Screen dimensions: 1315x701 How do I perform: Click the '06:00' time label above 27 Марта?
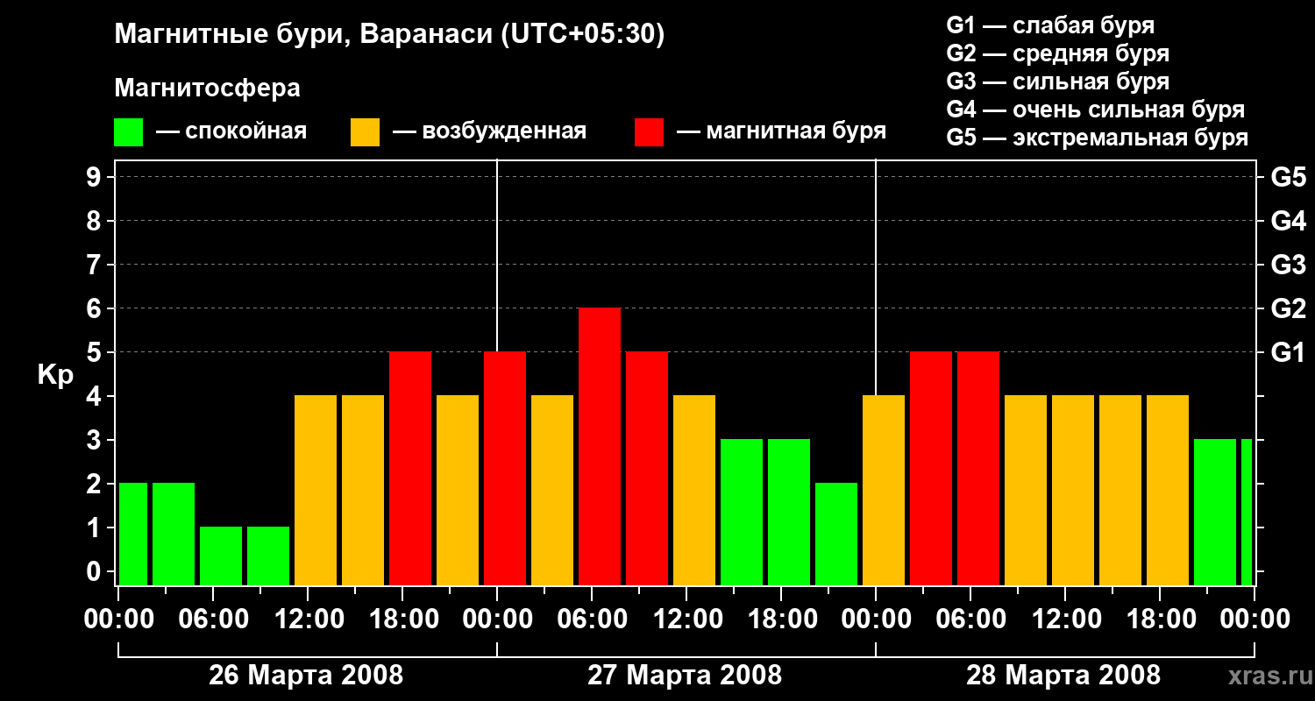592,619
